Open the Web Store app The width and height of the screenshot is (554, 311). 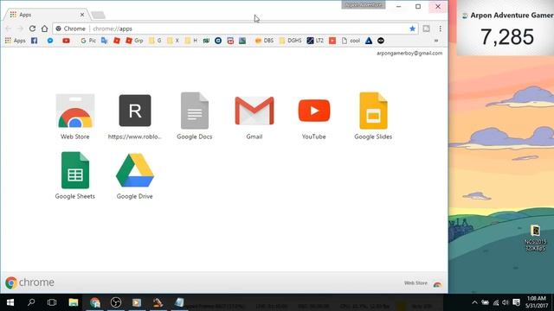pos(75,117)
